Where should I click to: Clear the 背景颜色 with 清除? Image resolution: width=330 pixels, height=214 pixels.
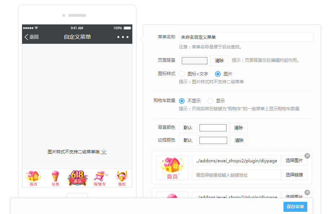tap(238, 128)
